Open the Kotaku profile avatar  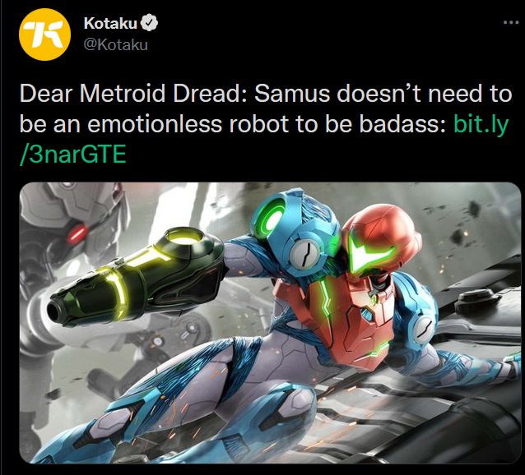pyautogui.click(x=45, y=35)
